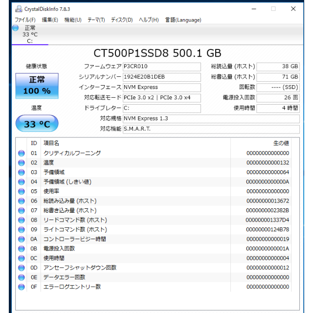Screen dimensions: 313x313
Task: Click raw value 0000000124B78
Action: [x=268, y=229]
